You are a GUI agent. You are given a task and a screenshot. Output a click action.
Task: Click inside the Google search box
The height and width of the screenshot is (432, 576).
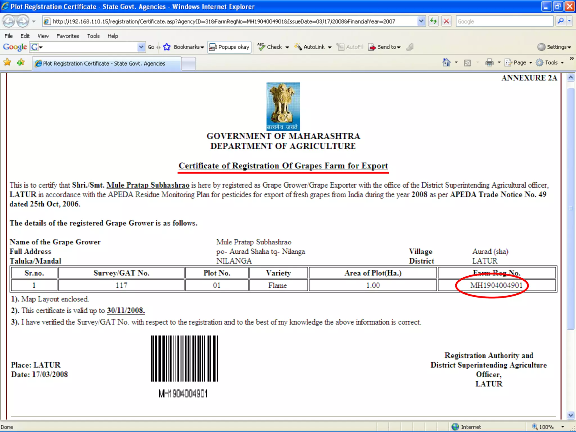pos(504,21)
